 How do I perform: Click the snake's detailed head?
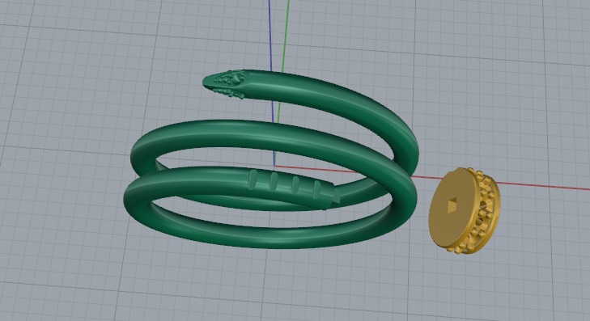point(225,84)
